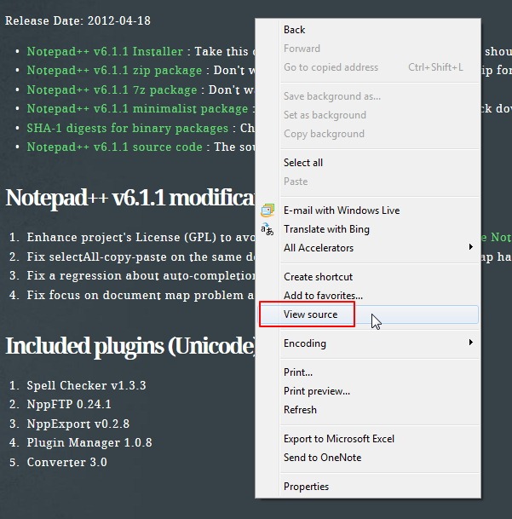Pick Add to favorites... entry
Screen dimensions: 512x519
click(x=323, y=296)
